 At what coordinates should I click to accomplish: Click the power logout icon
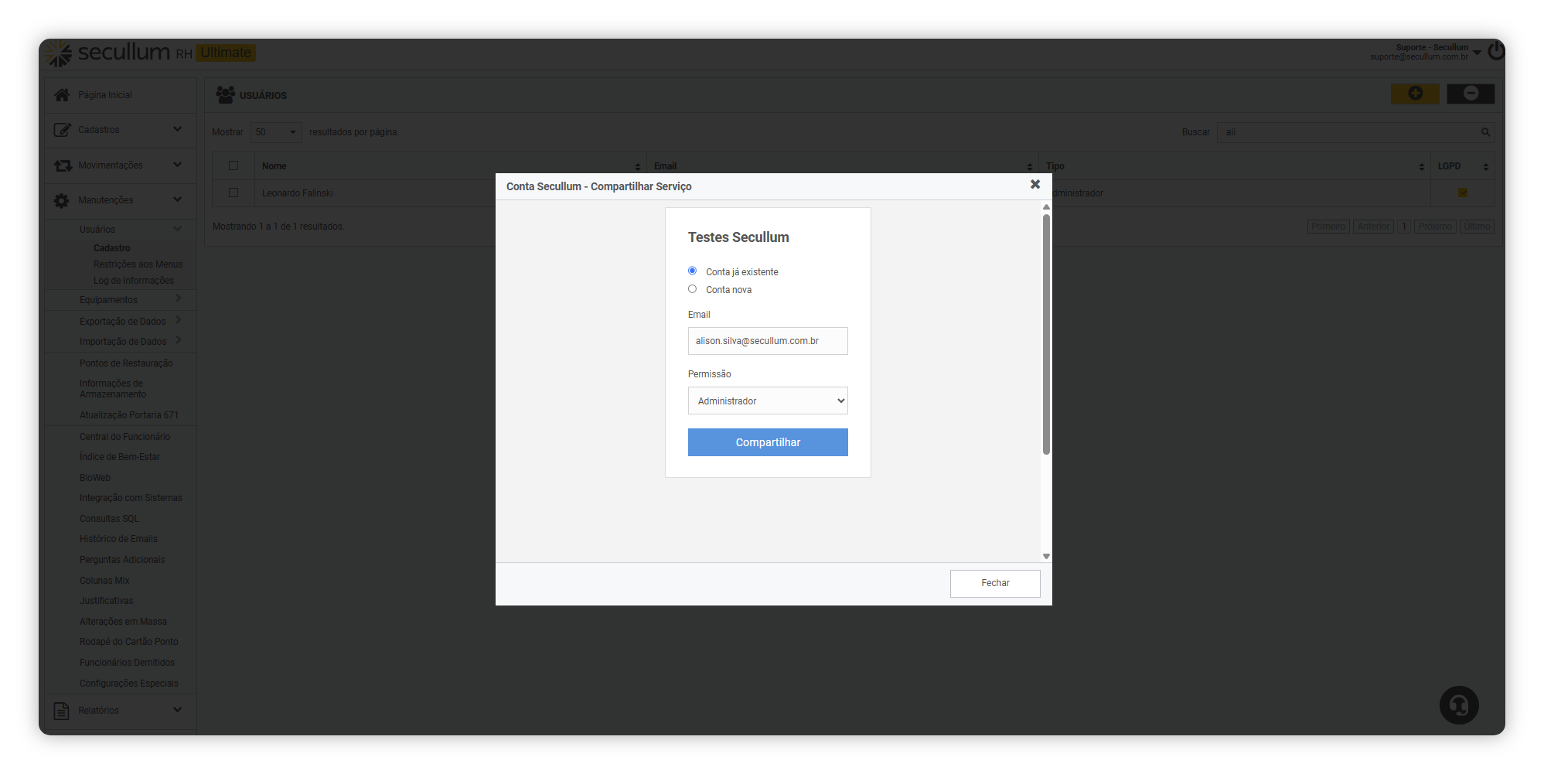point(1496,51)
